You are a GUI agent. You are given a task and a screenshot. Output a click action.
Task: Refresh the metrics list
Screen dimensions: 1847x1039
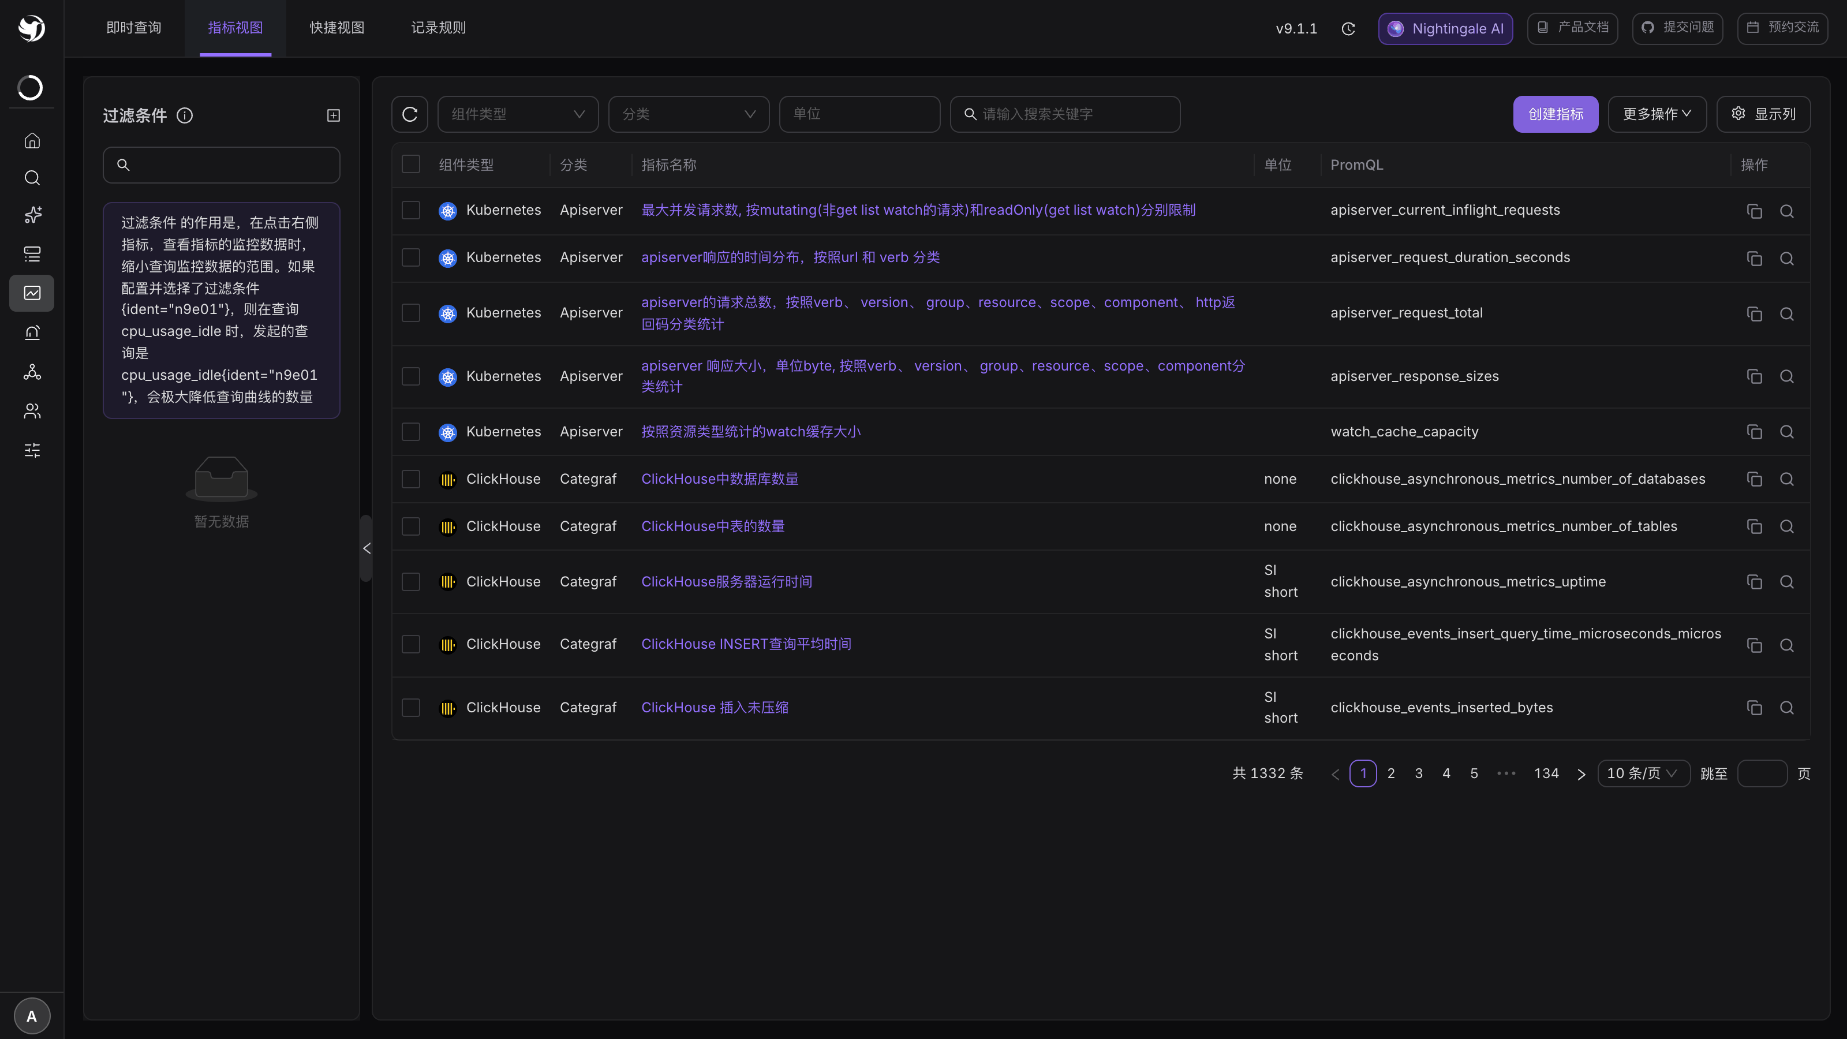(x=410, y=114)
